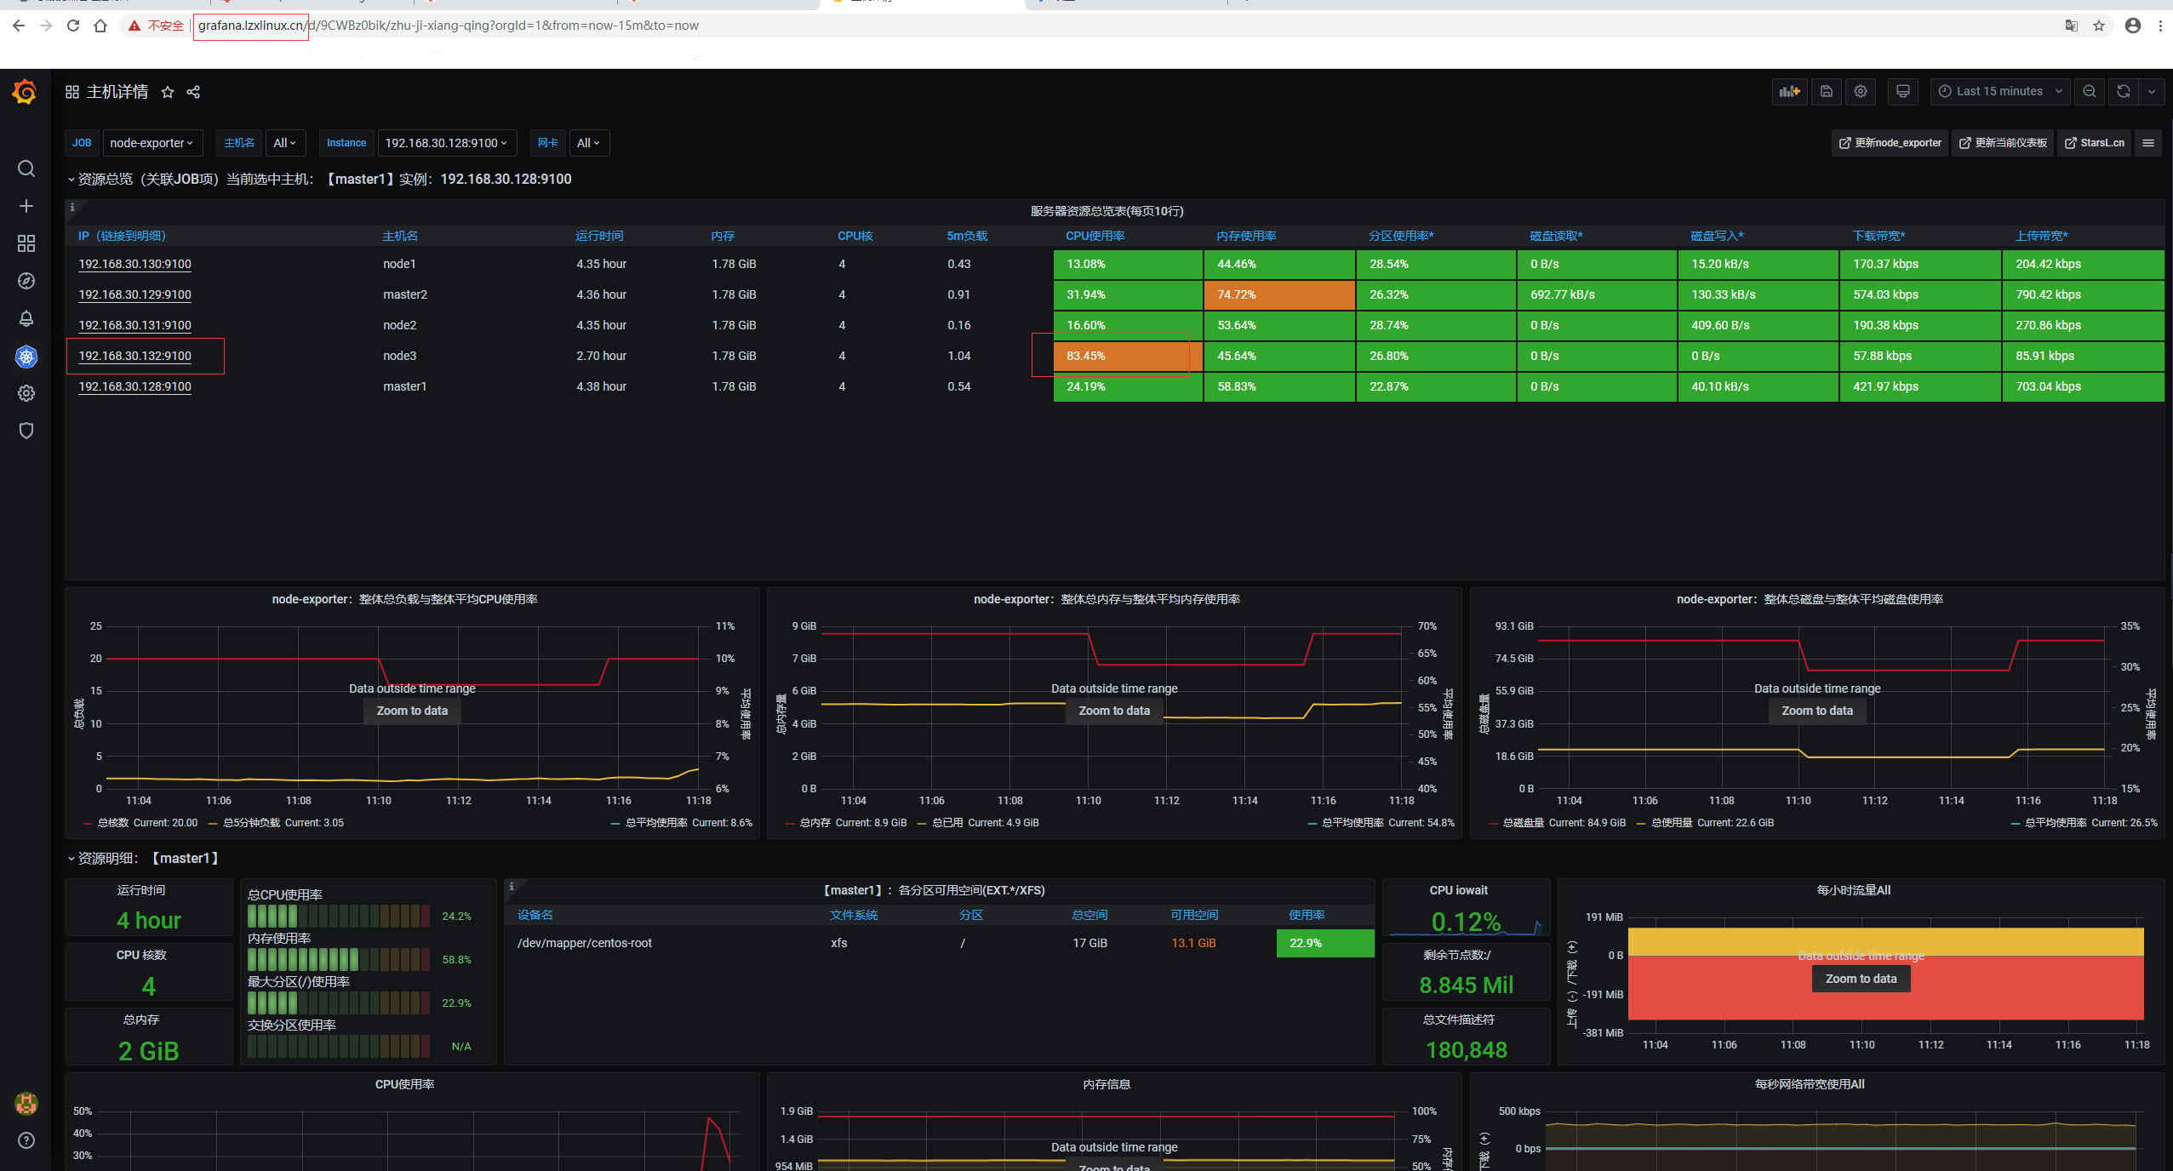The width and height of the screenshot is (2173, 1171).
Task: Open the Alerting bell sidebar icon
Action: click(26, 318)
